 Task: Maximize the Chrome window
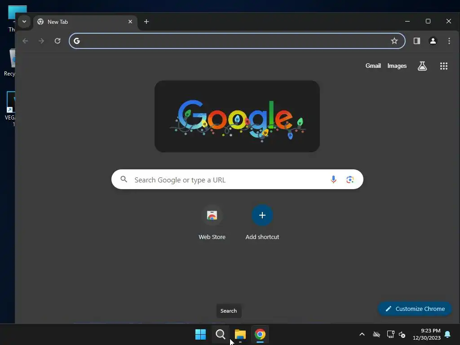click(x=428, y=21)
